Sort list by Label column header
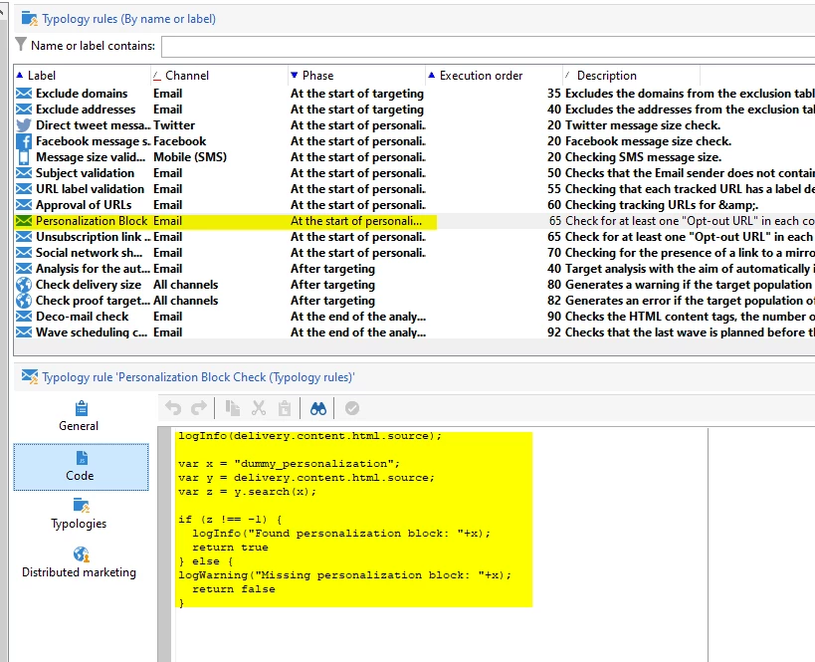Screen dimensions: 815x662 point(83,76)
